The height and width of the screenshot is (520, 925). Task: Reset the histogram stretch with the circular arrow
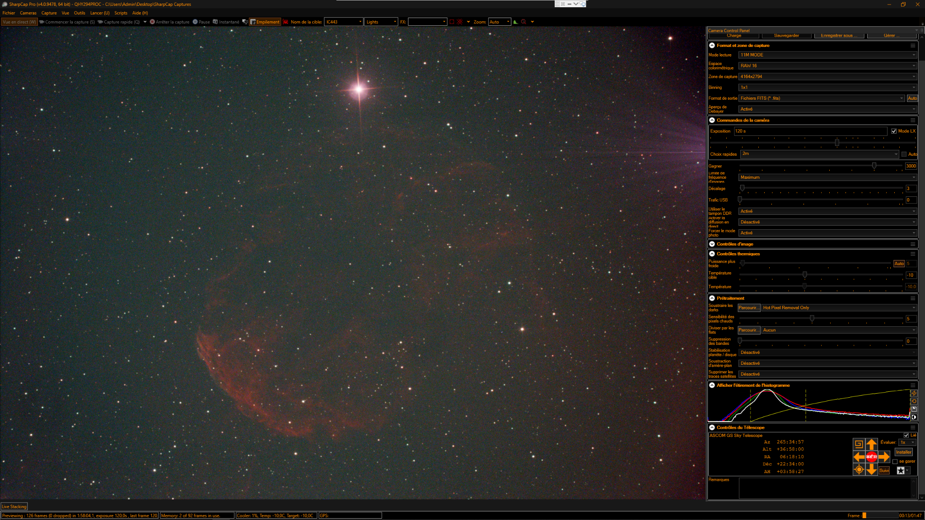[914, 401]
